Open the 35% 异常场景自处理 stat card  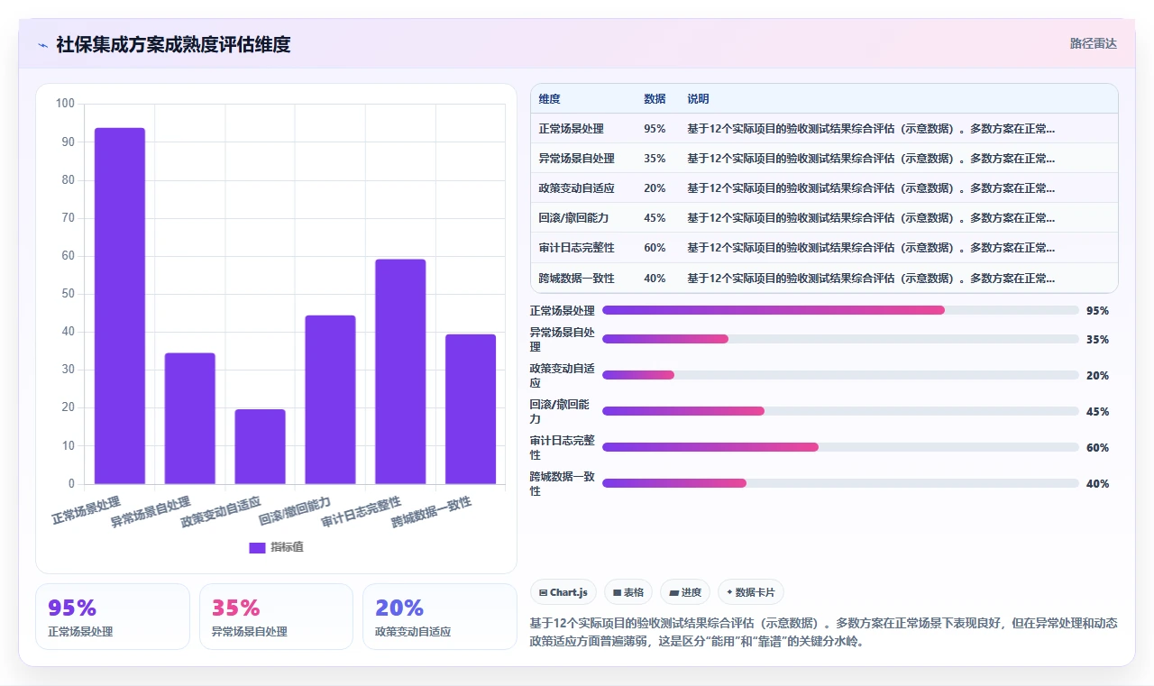276,617
